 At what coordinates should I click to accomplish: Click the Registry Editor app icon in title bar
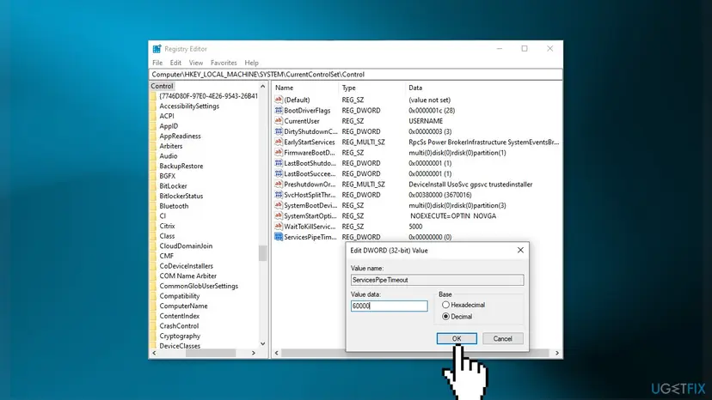coord(157,49)
